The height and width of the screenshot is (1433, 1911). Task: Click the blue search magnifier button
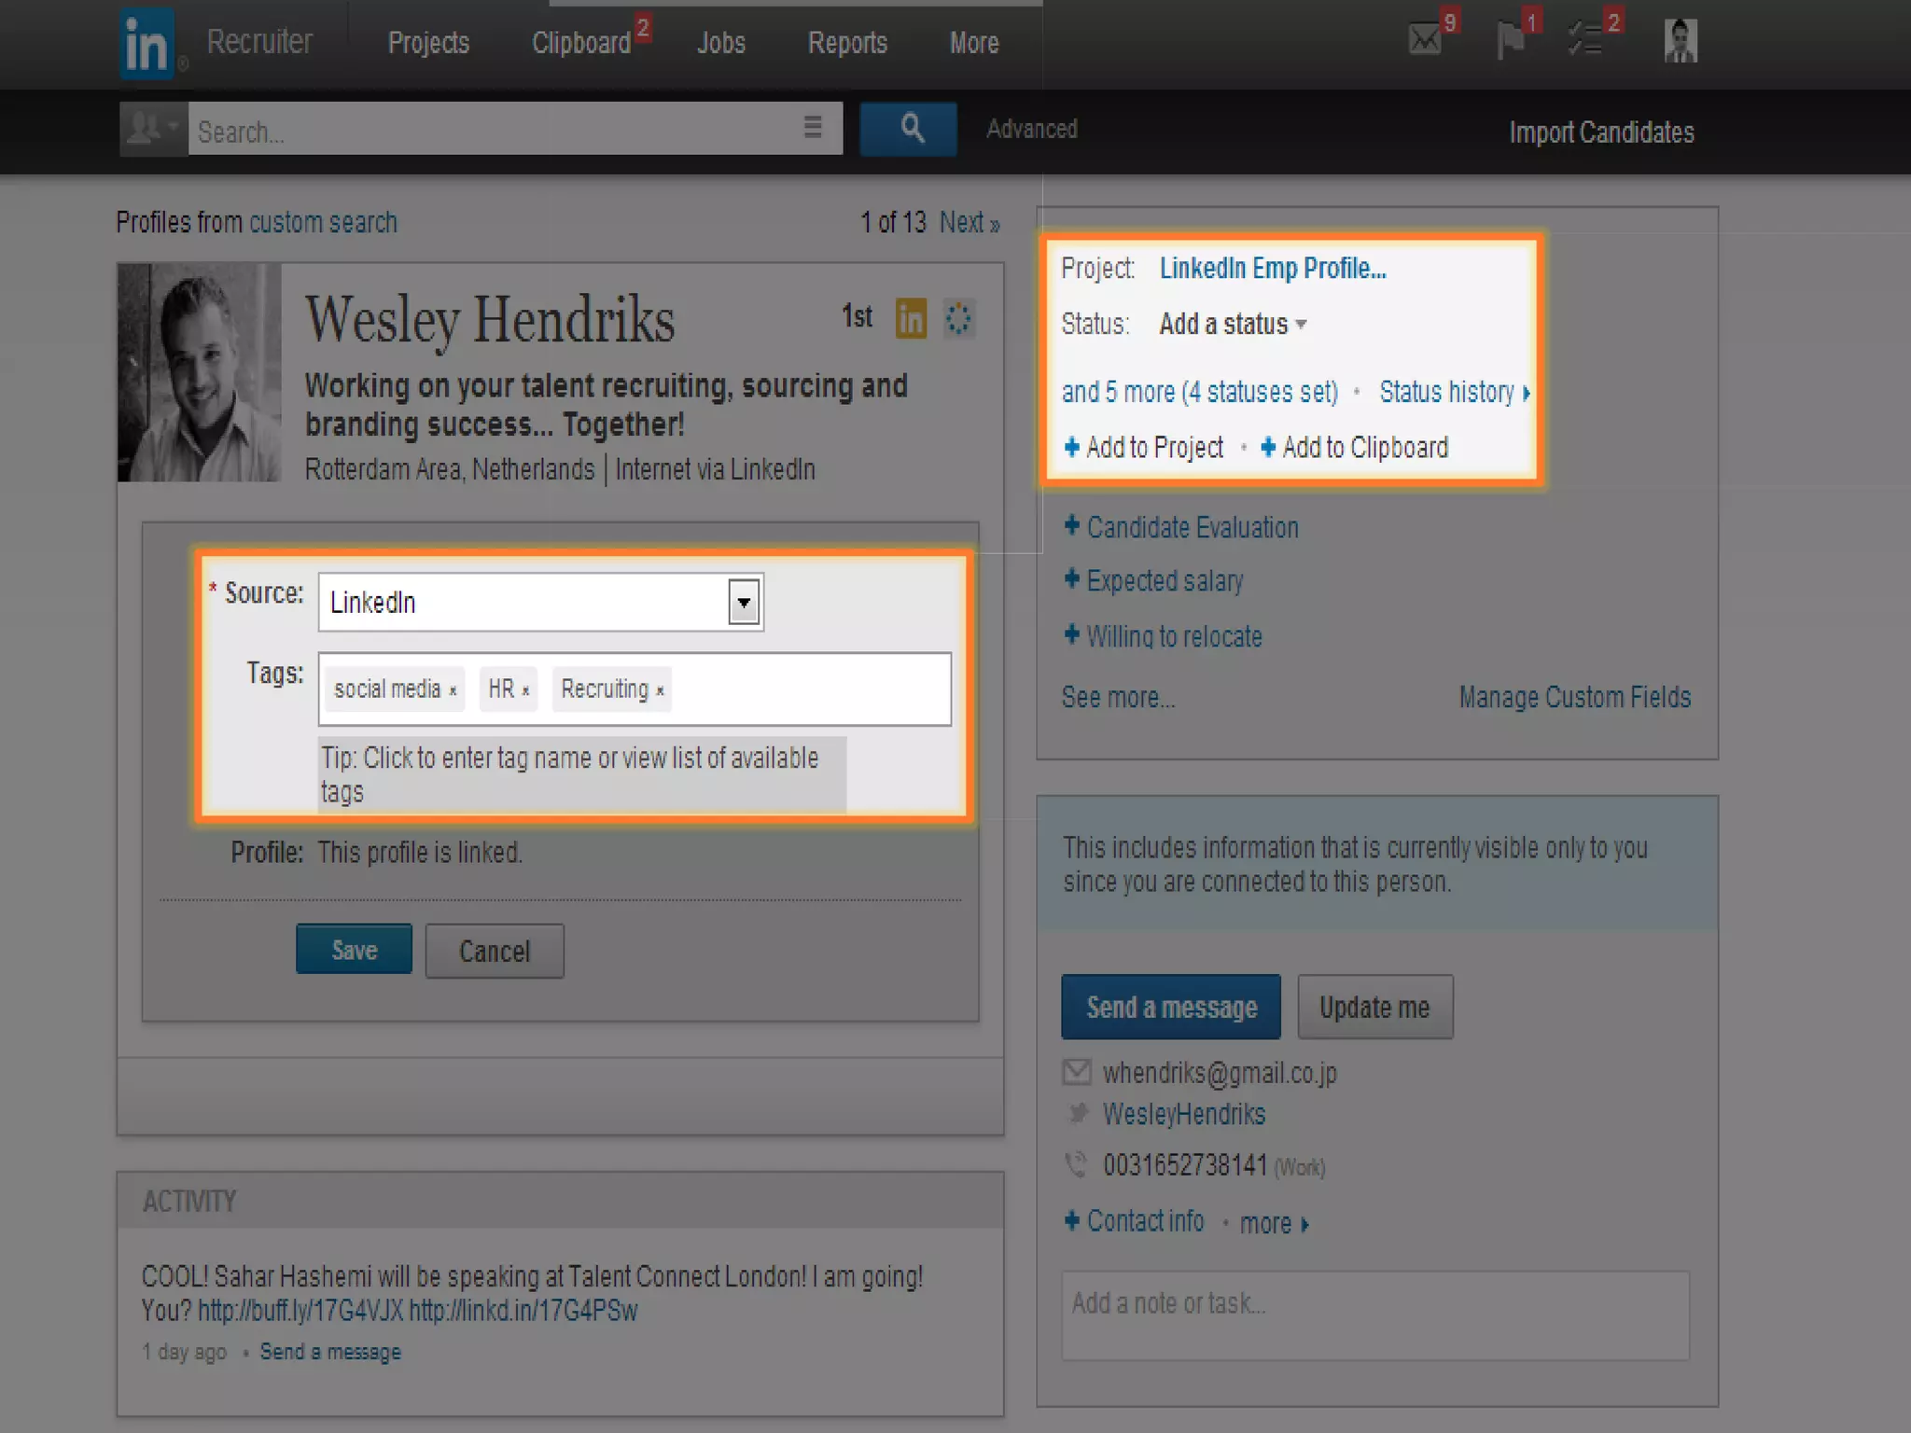(909, 129)
